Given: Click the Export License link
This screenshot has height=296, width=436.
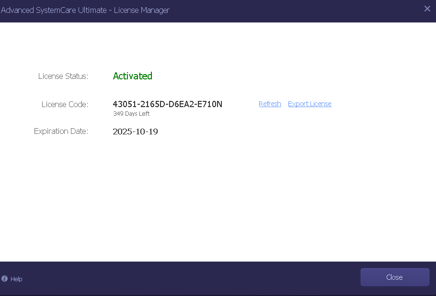Looking at the screenshot, I should click(310, 104).
